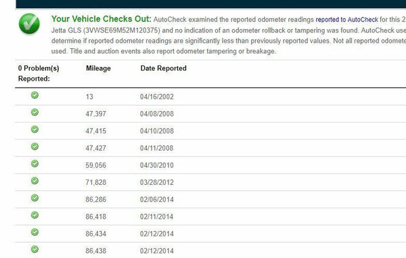
Task: Click the Mileage column header
Action: pyautogui.click(x=98, y=68)
